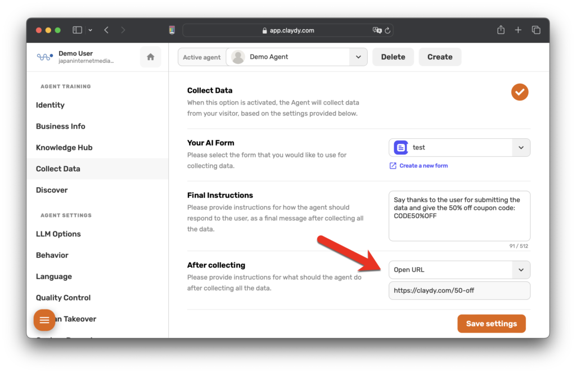Click the home icon button

150,57
